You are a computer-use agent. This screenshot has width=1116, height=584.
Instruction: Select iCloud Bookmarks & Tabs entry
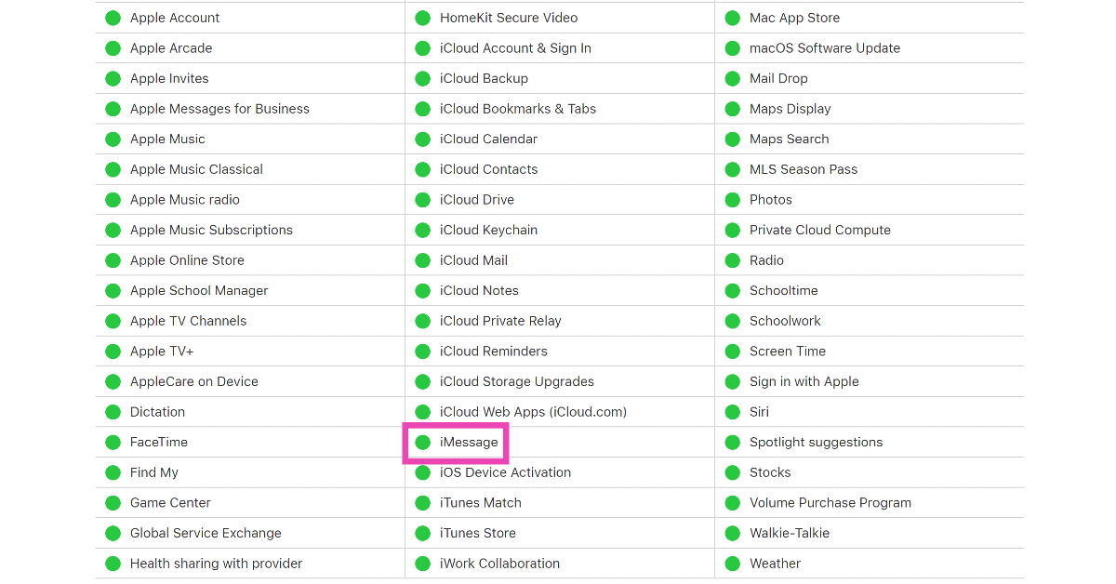(x=518, y=109)
